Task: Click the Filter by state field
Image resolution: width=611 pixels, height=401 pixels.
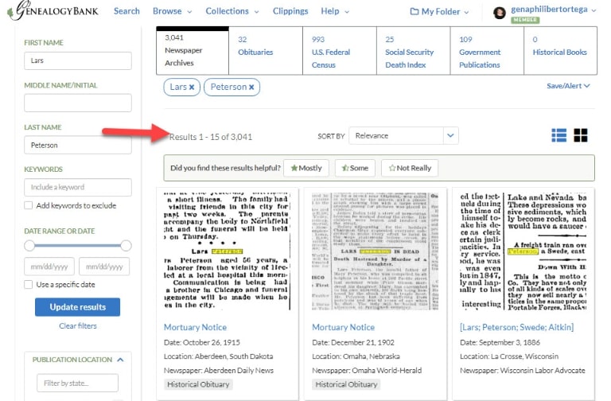Action: click(x=77, y=383)
